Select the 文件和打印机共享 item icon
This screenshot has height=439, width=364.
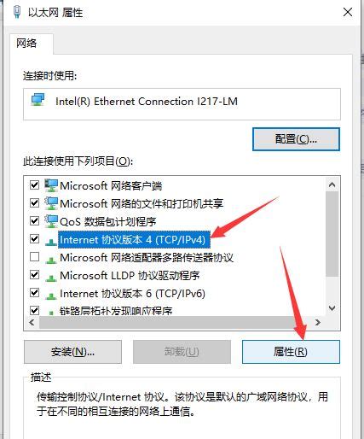(x=51, y=203)
